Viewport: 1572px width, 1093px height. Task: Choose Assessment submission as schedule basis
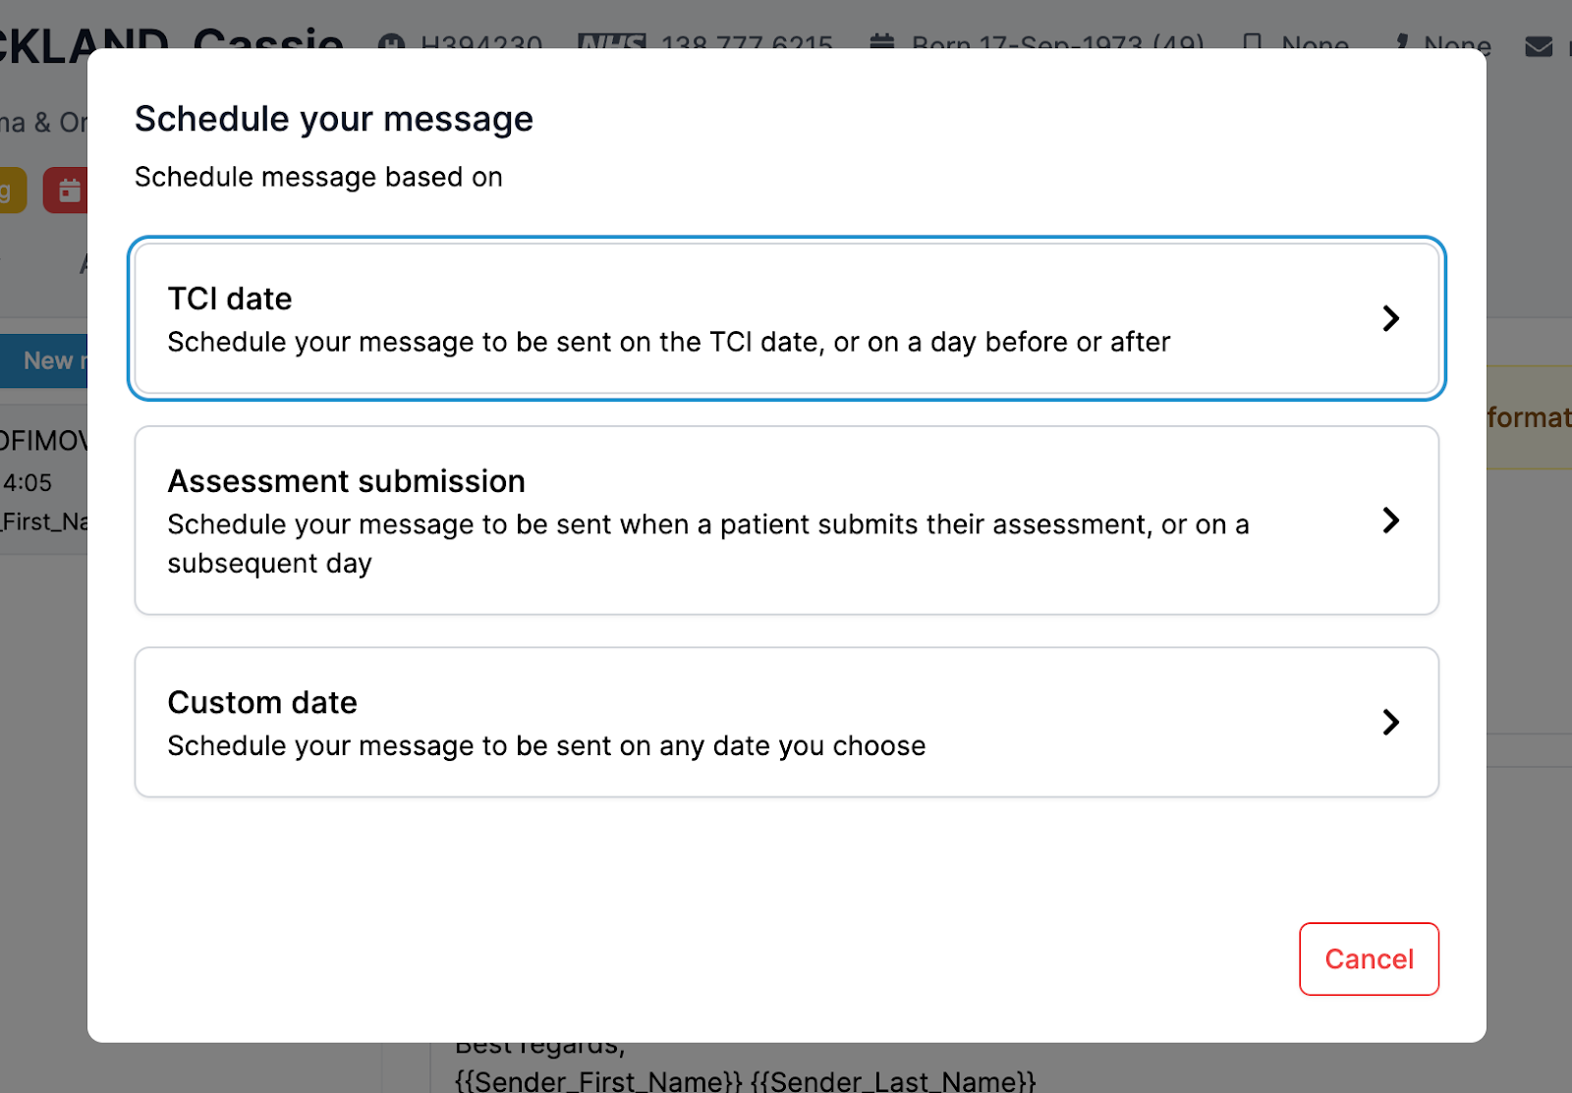coord(668,520)
